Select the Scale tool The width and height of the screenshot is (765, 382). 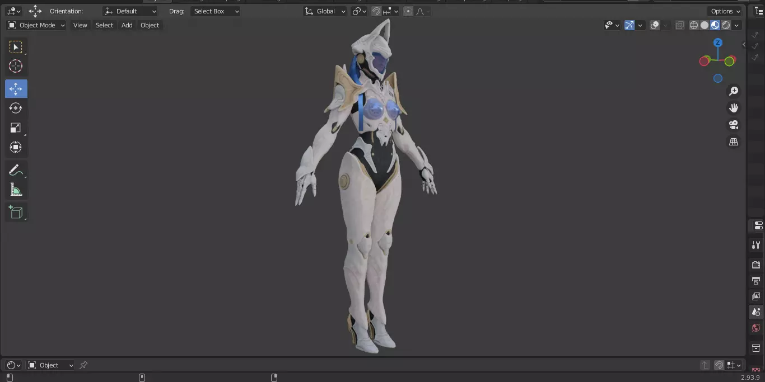[x=16, y=128]
